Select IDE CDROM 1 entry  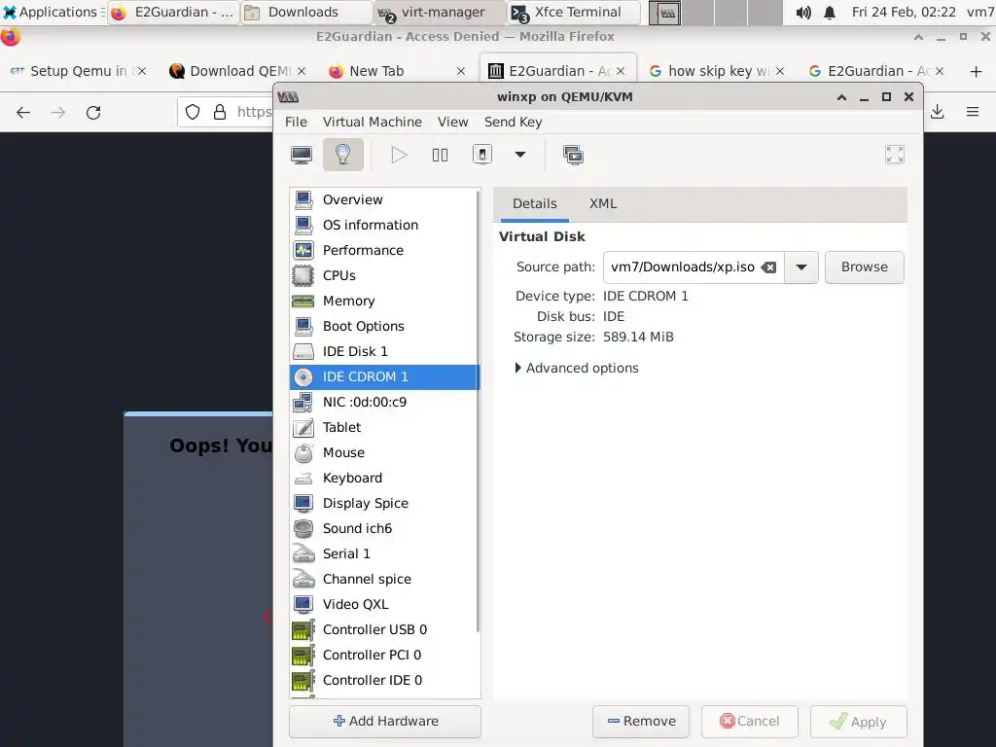point(384,376)
